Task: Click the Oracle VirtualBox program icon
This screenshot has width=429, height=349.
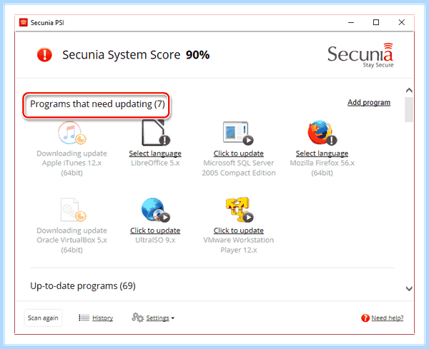Action: click(73, 209)
